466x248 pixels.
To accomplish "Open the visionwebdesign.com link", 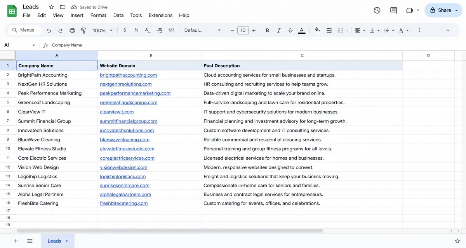I will pyautogui.click(x=123, y=167).
